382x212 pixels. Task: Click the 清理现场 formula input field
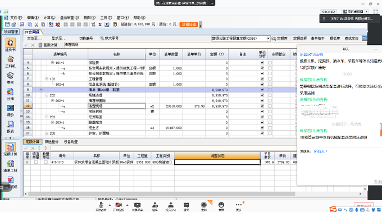pyautogui.click(x=180, y=45)
